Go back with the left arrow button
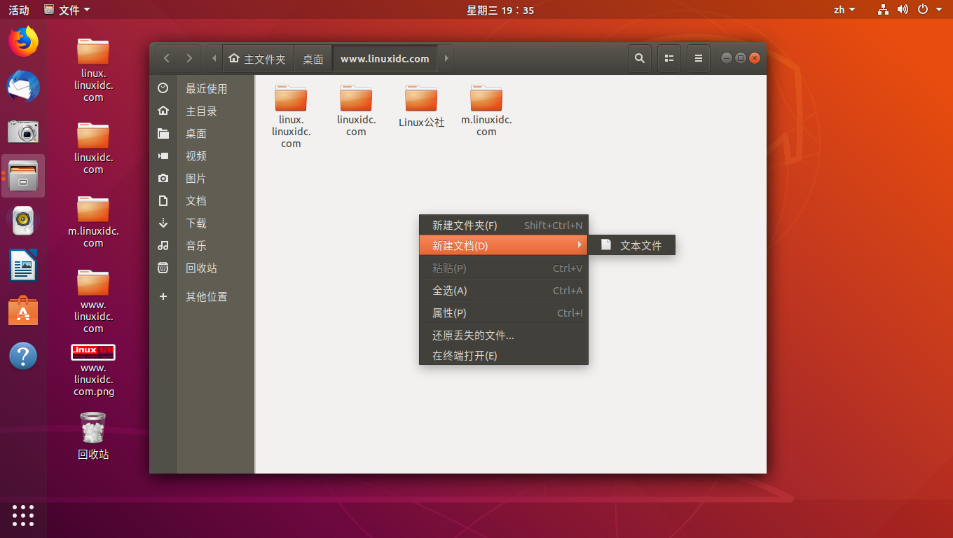The image size is (953, 538). [167, 59]
